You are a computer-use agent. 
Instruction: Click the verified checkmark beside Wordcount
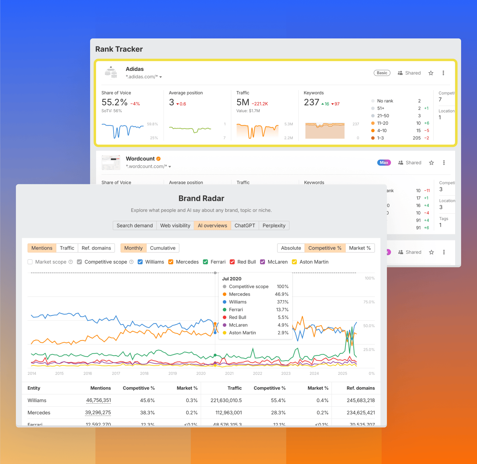pyautogui.click(x=158, y=158)
